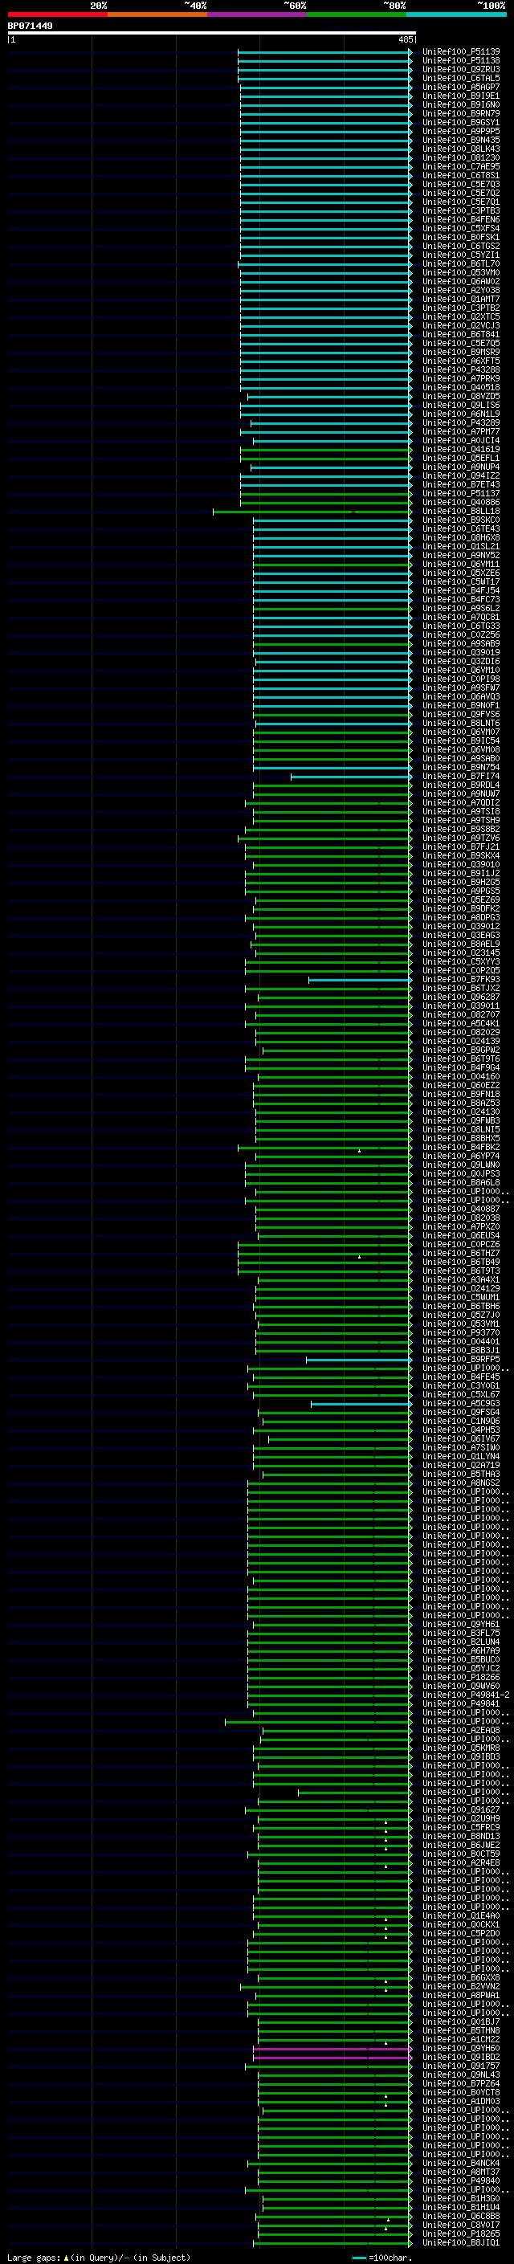
Task: Click the query end position 485
Action: click(x=406, y=39)
